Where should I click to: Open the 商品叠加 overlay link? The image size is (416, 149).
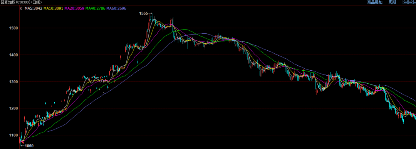375,2
